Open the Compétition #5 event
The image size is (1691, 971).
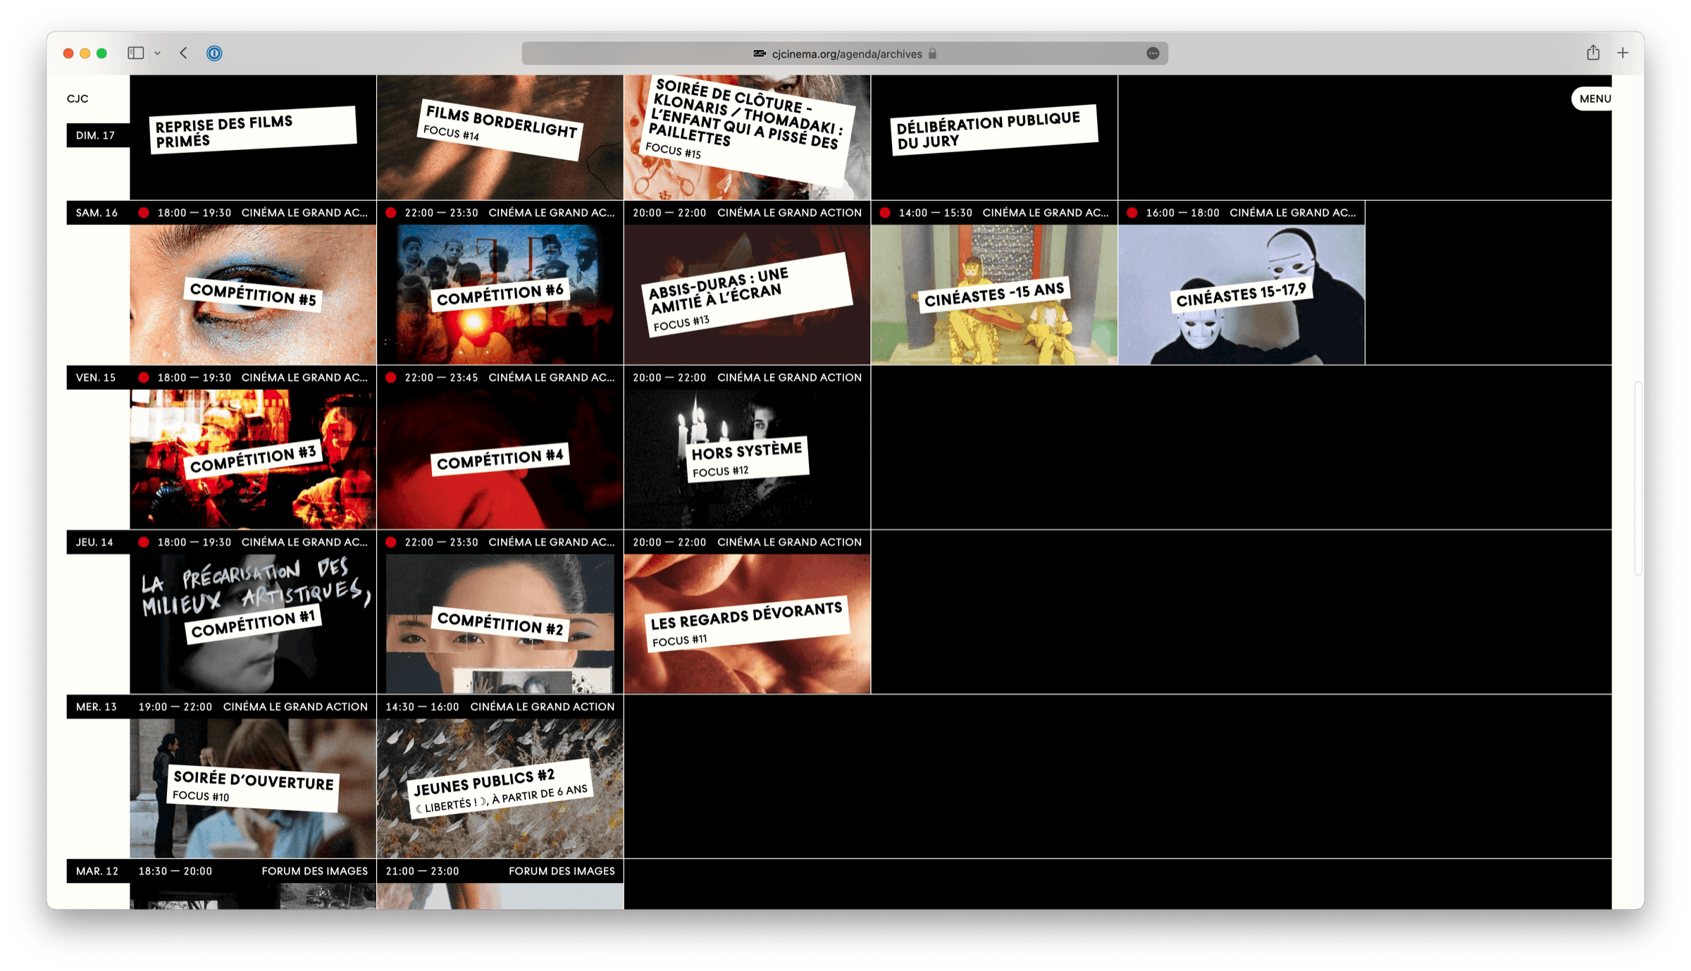[x=253, y=294]
